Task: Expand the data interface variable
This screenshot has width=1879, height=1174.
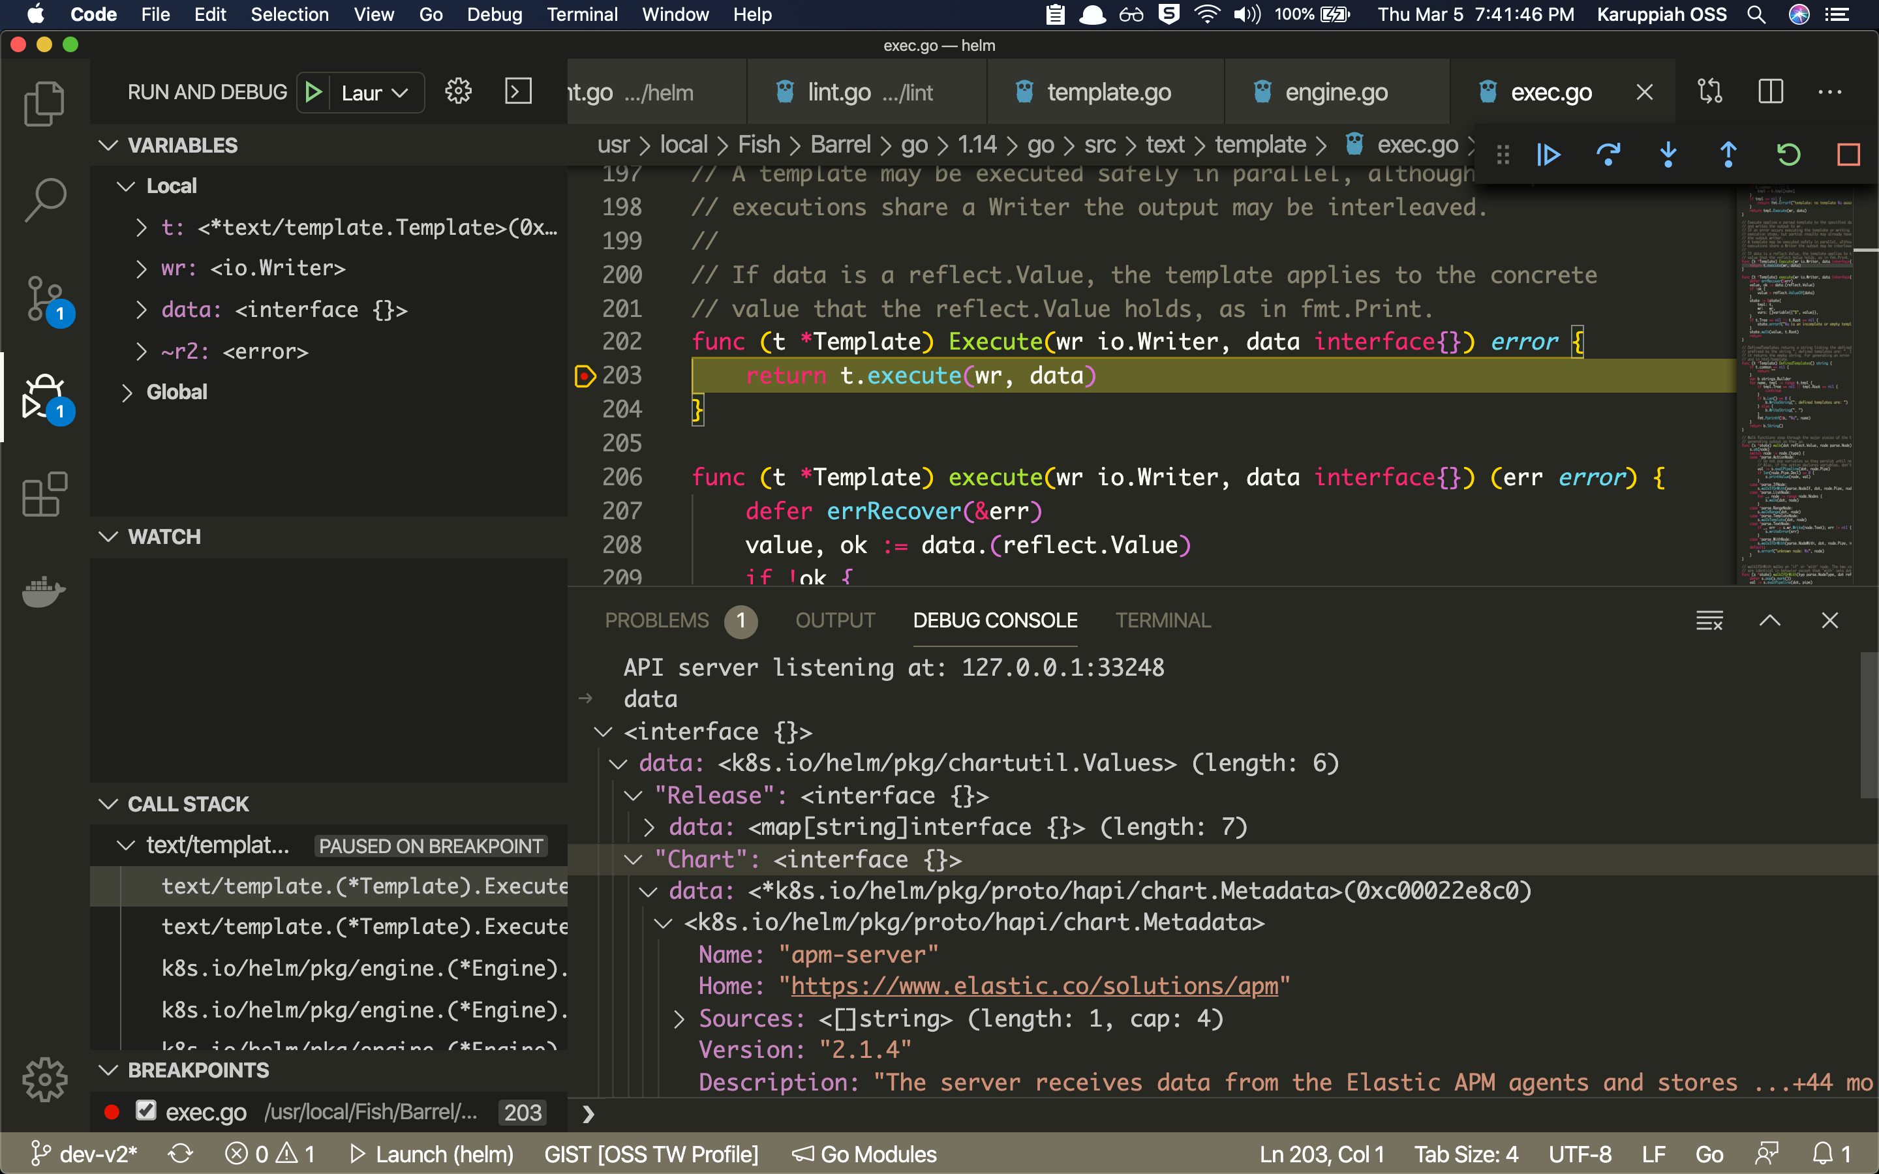Action: 142,310
